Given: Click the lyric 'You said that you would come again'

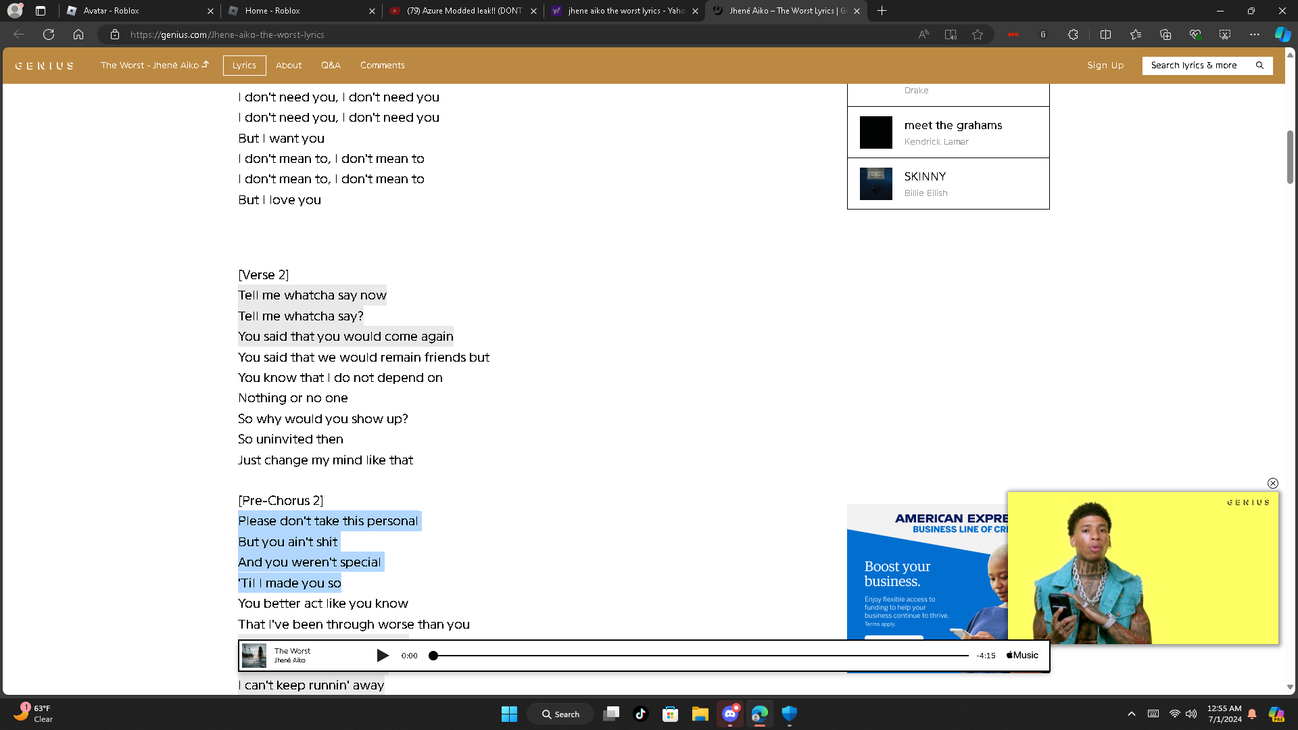Looking at the screenshot, I should click(345, 337).
